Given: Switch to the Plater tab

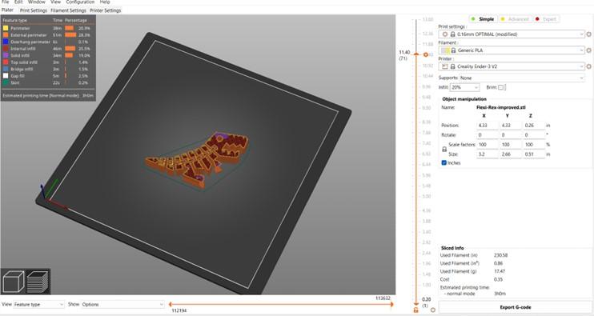Looking at the screenshot, I should tap(7, 10).
